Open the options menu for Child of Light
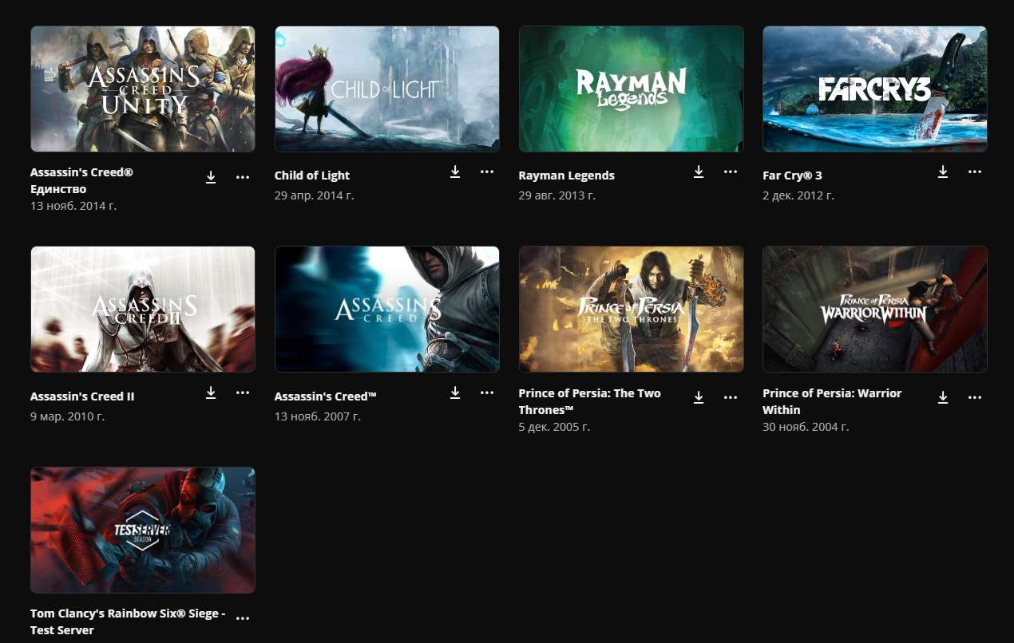 [487, 172]
